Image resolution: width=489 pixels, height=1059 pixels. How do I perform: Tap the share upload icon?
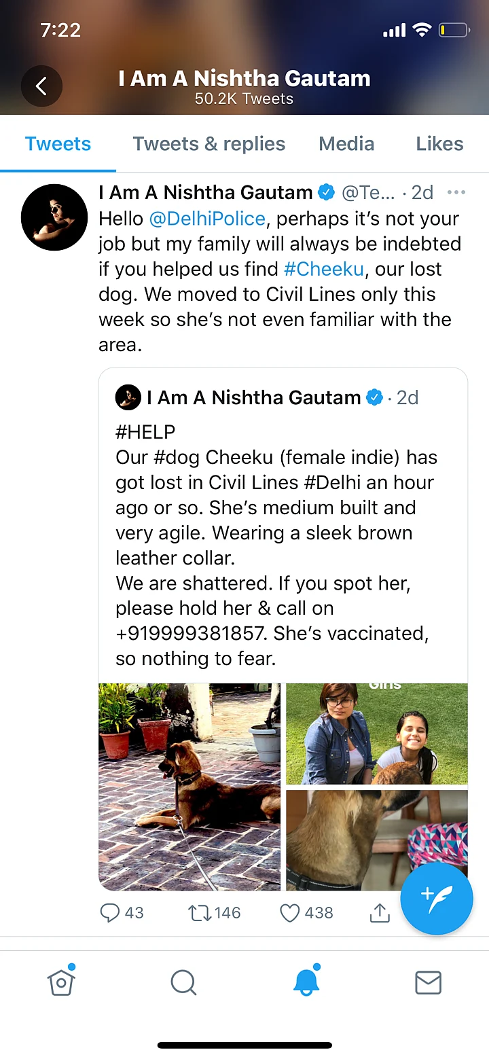[x=380, y=913]
